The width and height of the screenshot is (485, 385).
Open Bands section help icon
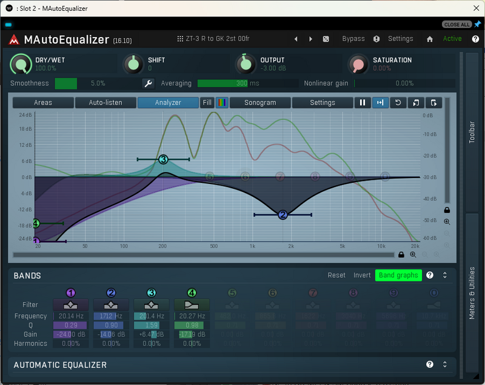430,275
